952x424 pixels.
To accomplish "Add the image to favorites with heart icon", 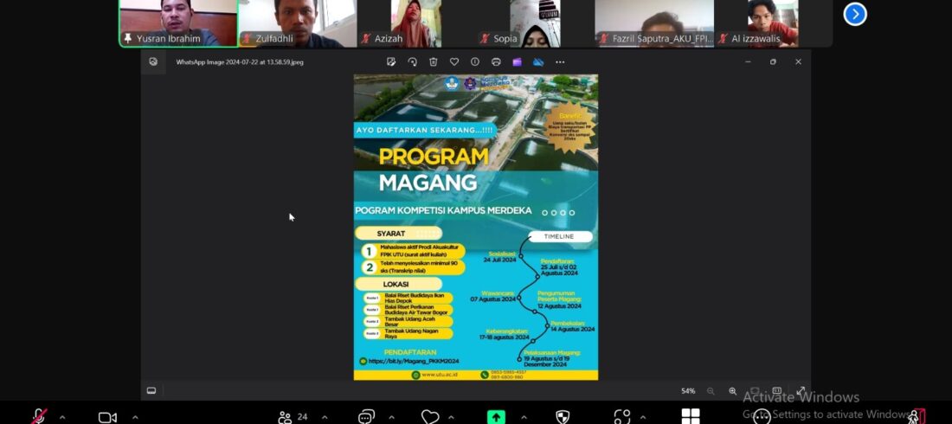I will coord(454,62).
